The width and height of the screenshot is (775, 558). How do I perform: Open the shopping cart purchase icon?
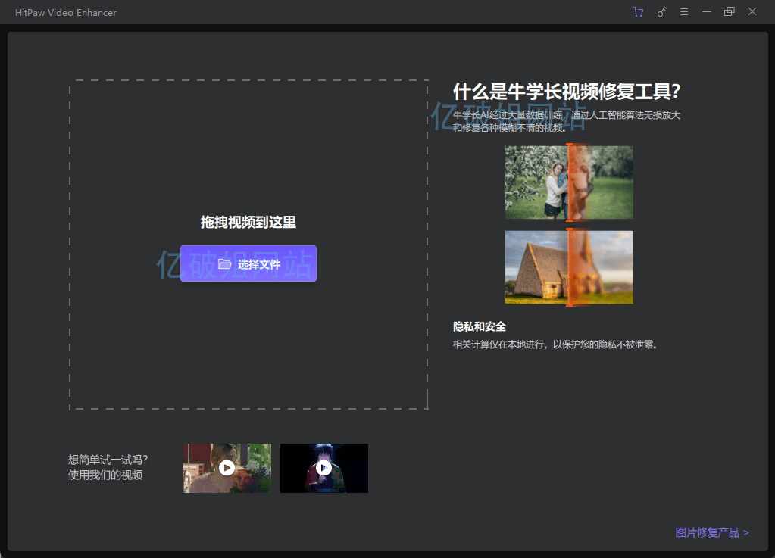point(638,12)
